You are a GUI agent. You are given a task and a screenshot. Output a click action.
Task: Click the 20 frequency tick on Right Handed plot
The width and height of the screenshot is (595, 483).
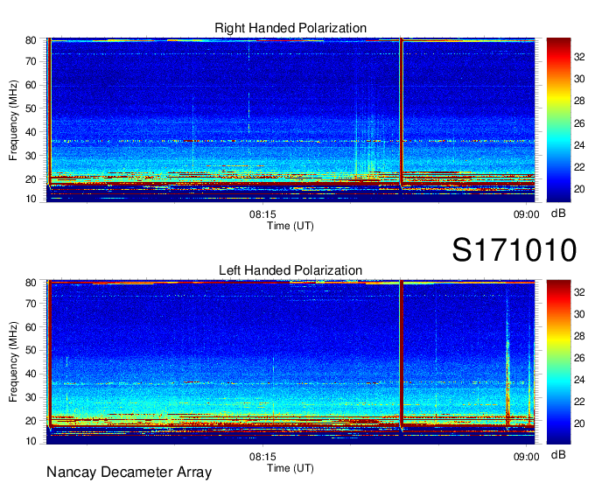pos(31,179)
